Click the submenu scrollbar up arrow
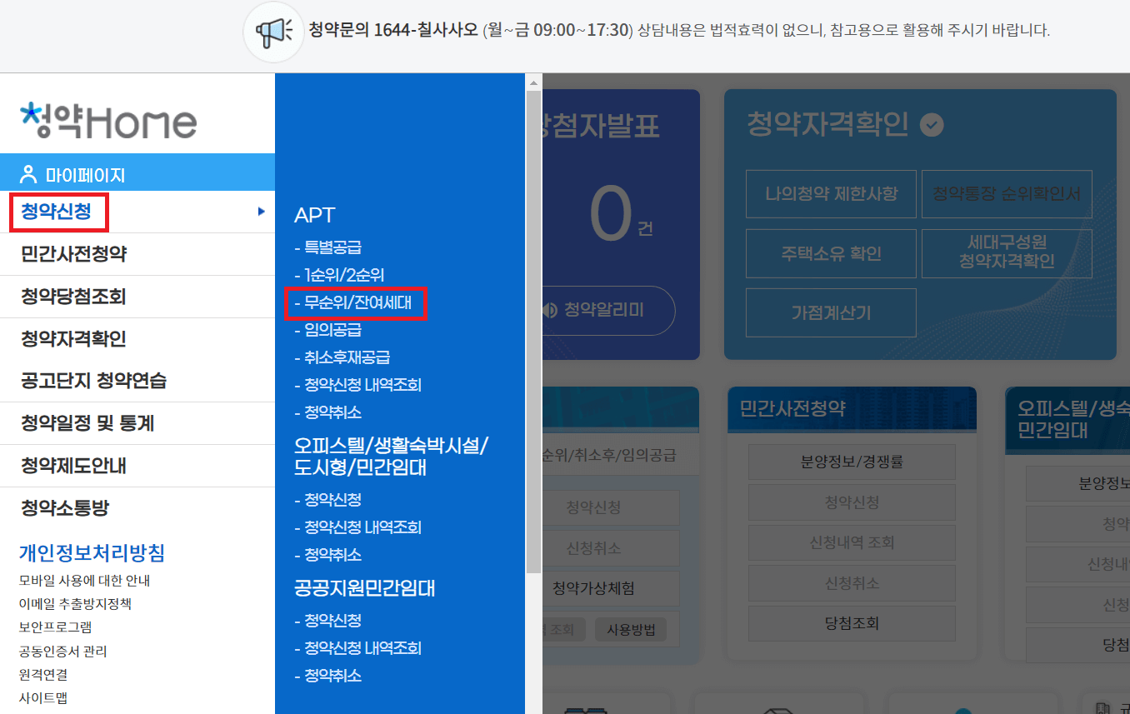 tap(533, 82)
